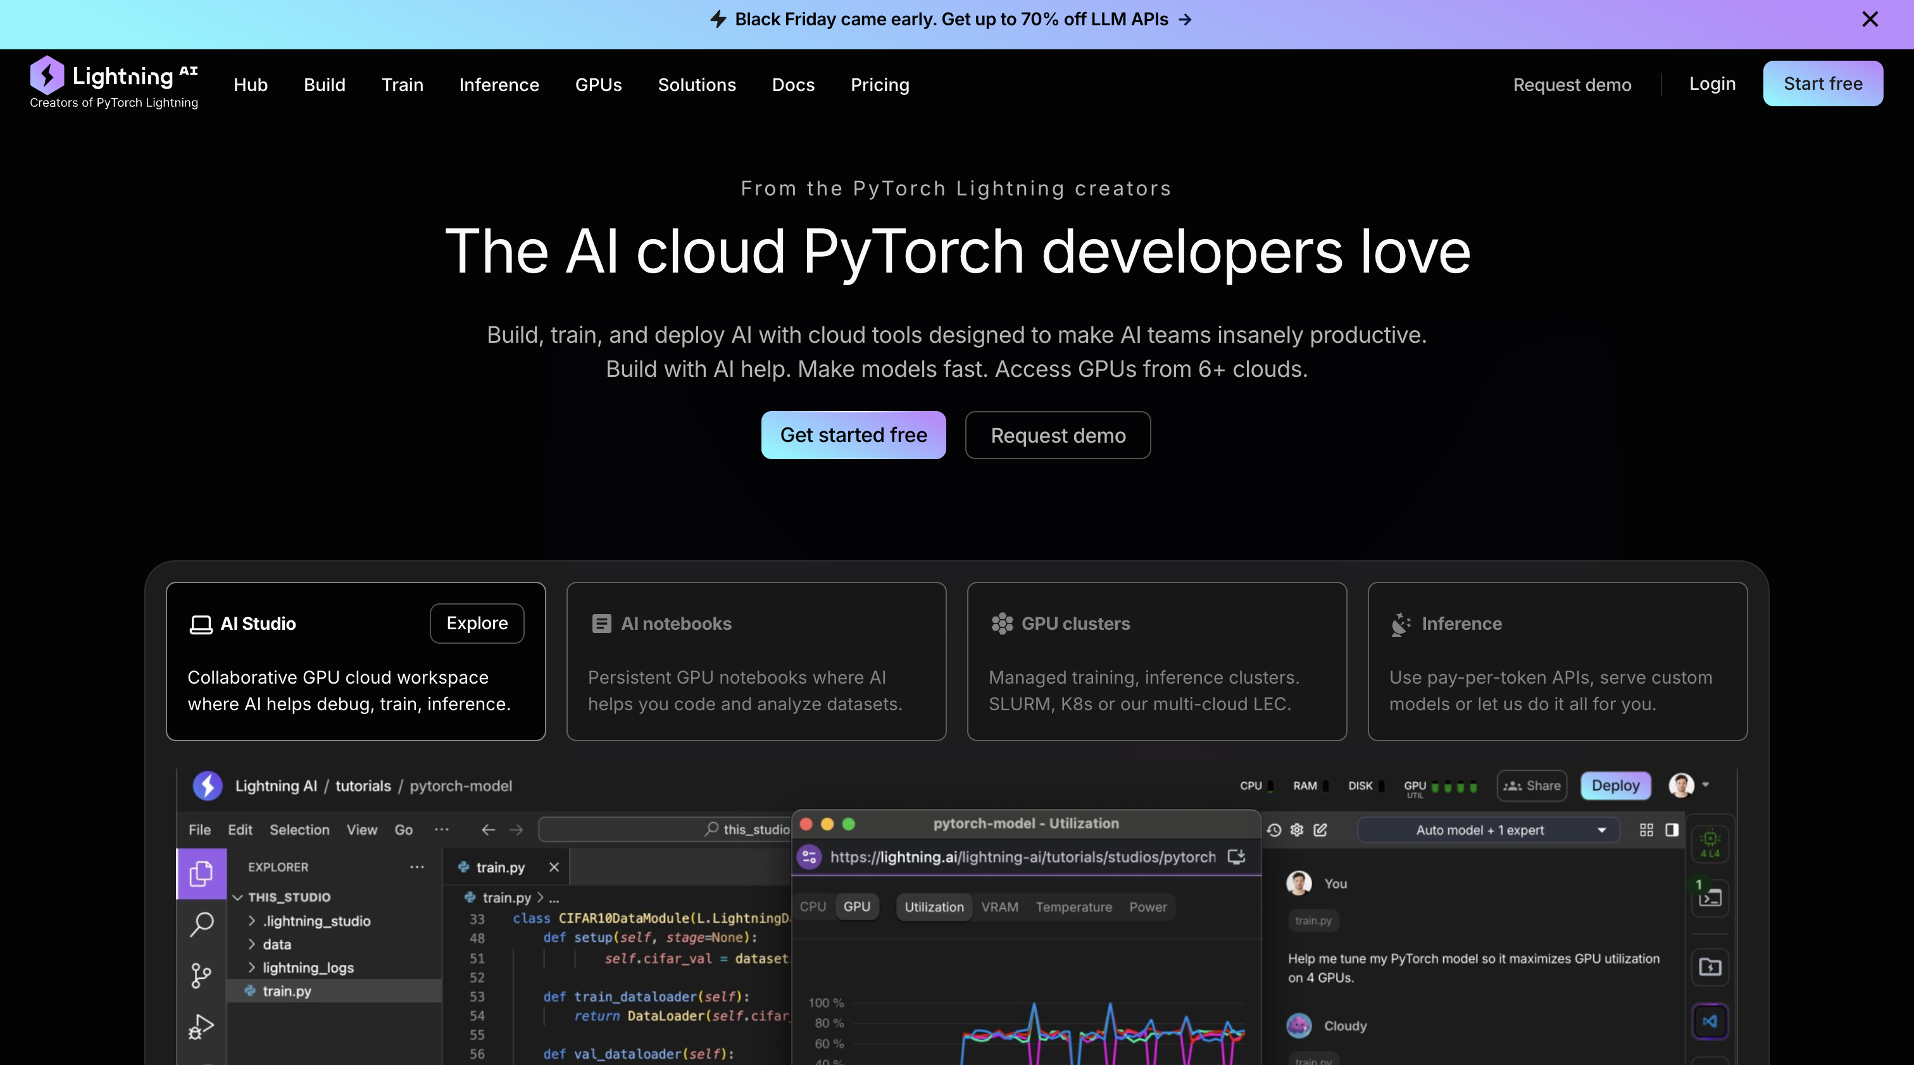Screen dimensions: 1914x1065
Task: Click the Get started free button
Action: coord(853,435)
